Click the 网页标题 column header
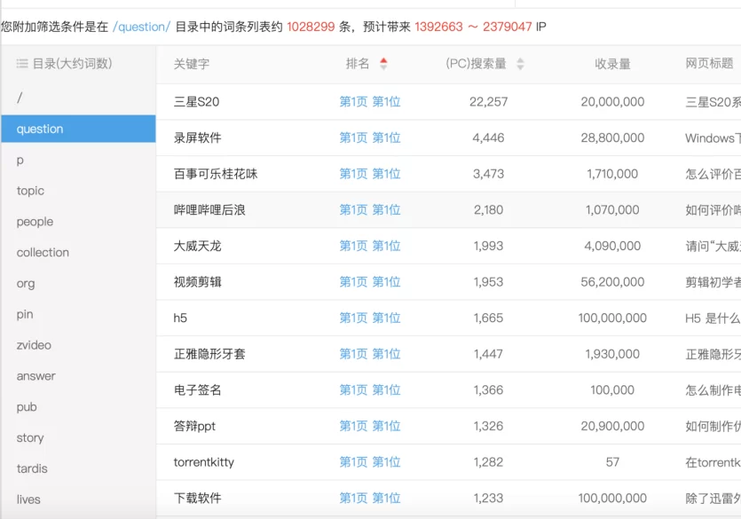 pos(709,64)
